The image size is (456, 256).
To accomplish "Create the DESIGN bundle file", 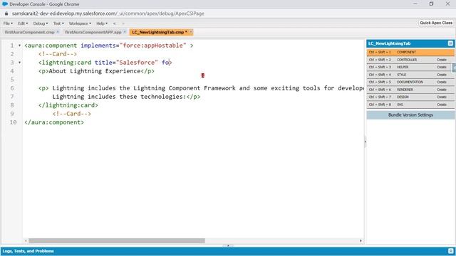I will [x=442, y=97].
